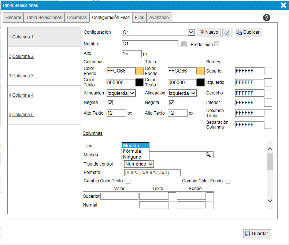Click the magnifier icon beside Medida field

point(208,155)
